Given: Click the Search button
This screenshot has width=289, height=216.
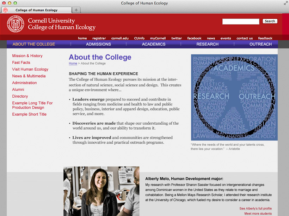Looking at the screenshot, I should point(270,21).
